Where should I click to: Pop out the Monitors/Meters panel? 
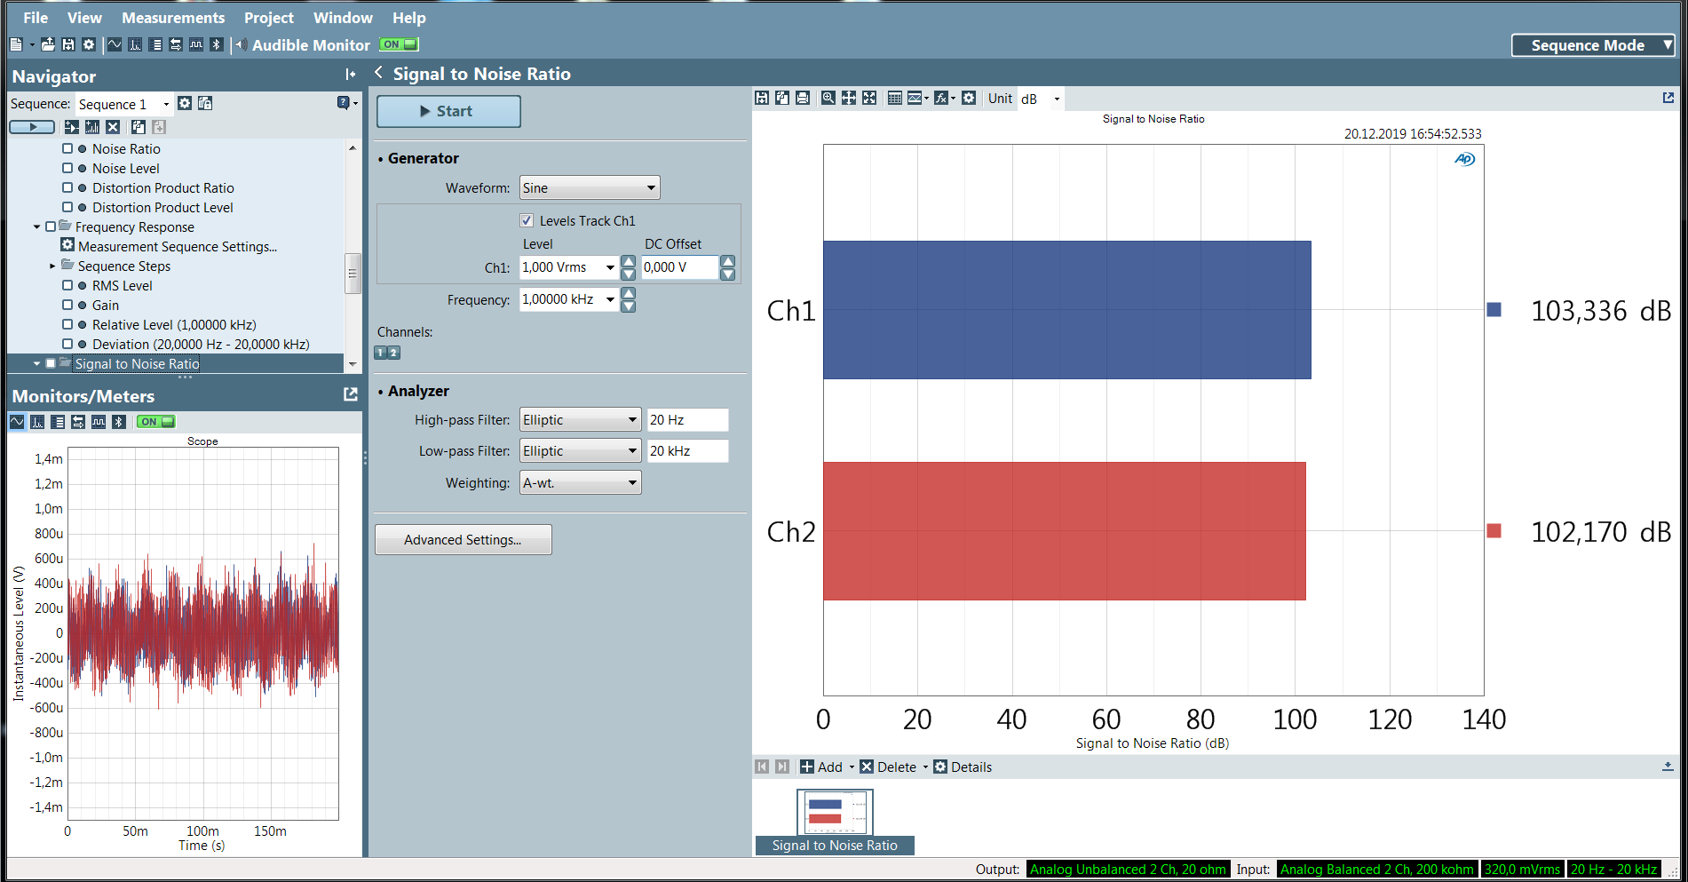[351, 394]
